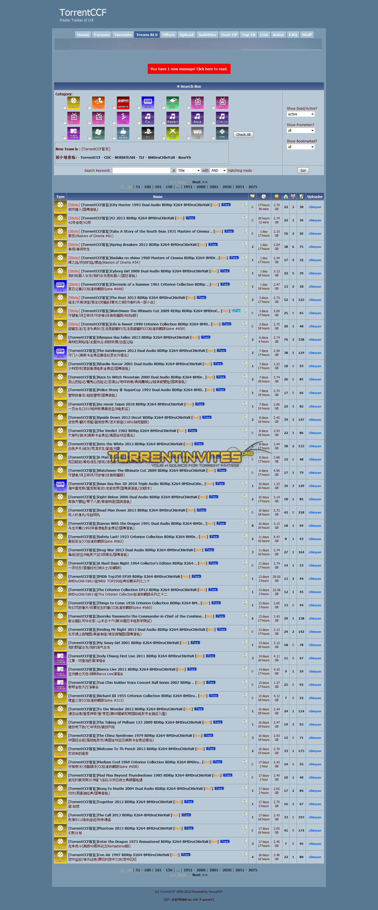Open the Top 10 tab

248,35
